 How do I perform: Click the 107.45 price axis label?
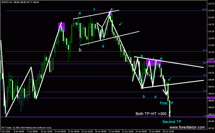(x=211, y=128)
